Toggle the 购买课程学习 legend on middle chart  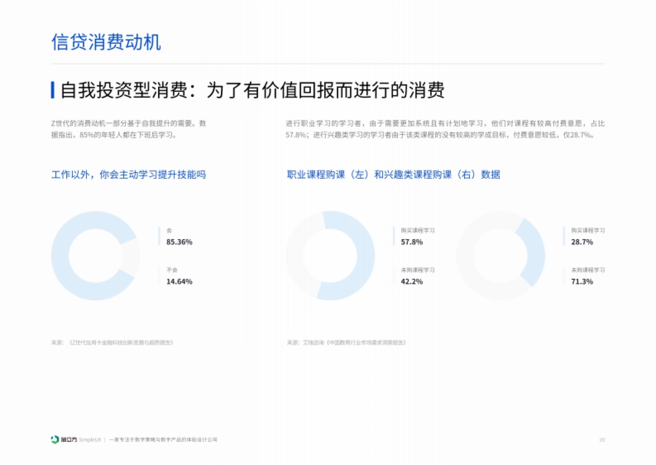click(x=417, y=230)
